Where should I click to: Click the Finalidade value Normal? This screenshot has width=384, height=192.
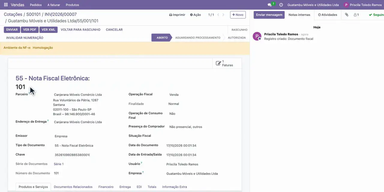[174, 104]
